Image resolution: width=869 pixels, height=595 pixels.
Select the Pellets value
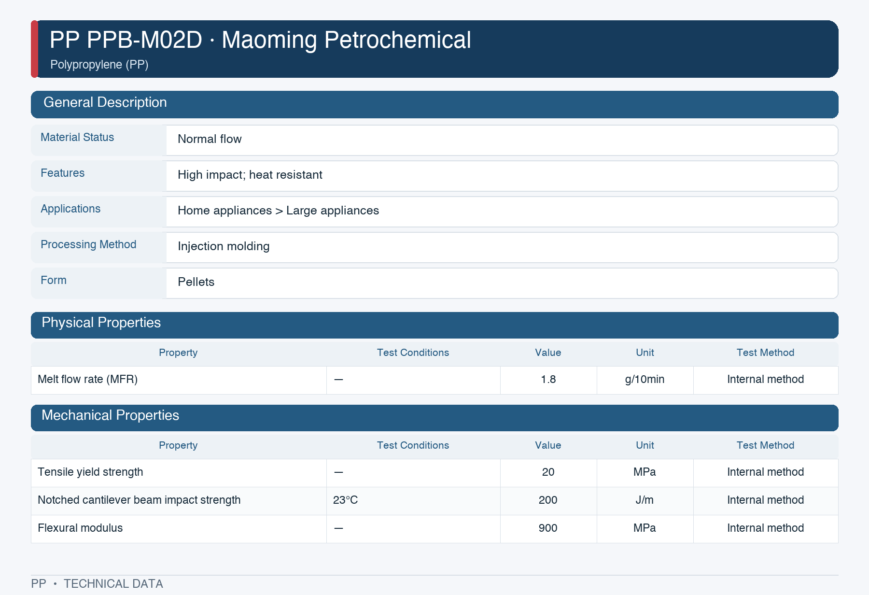point(196,282)
